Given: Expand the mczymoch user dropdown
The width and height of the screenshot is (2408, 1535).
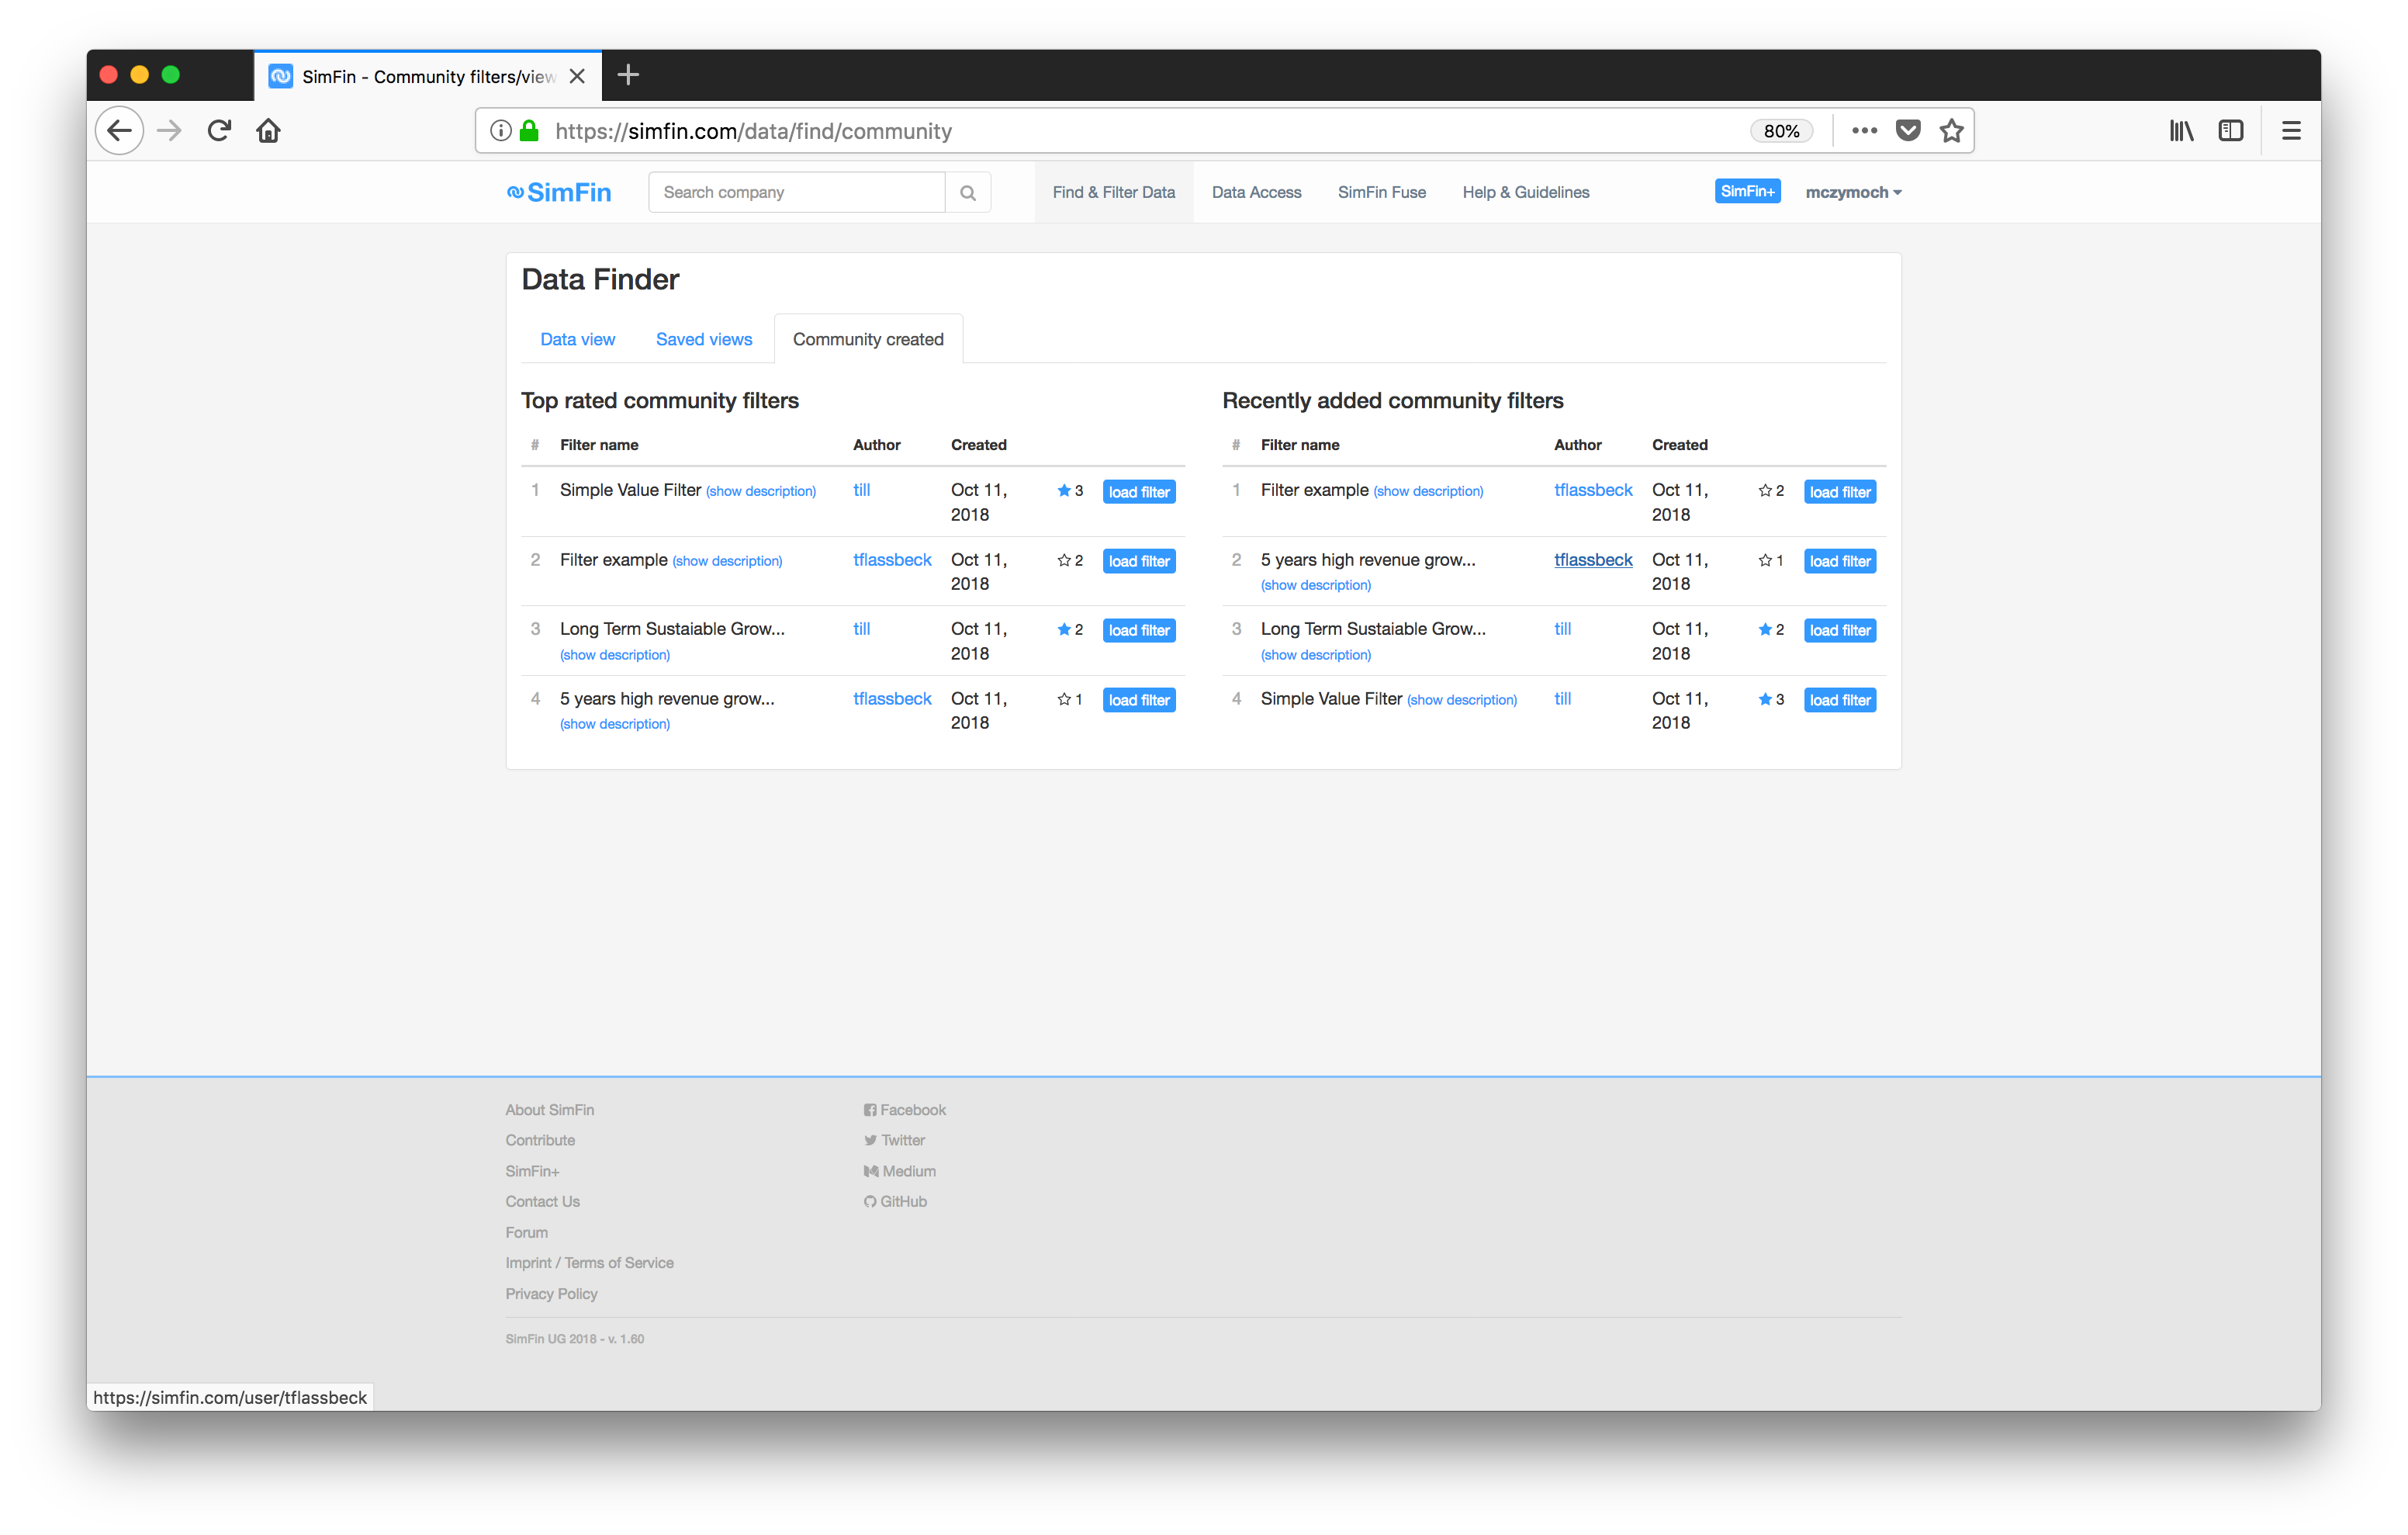Looking at the screenshot, I should 1852,192.
